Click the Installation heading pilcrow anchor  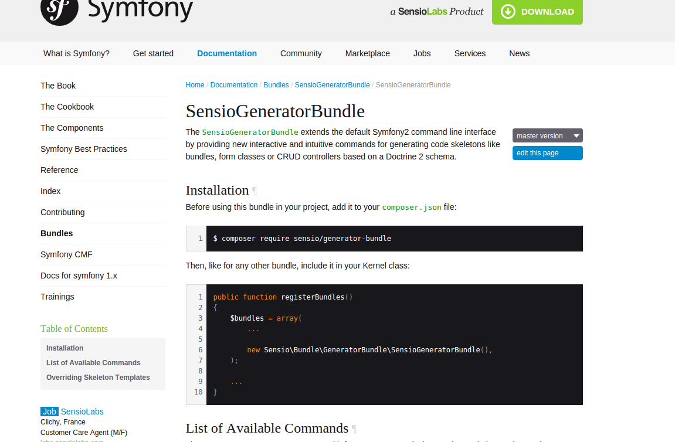pos(255,191)
